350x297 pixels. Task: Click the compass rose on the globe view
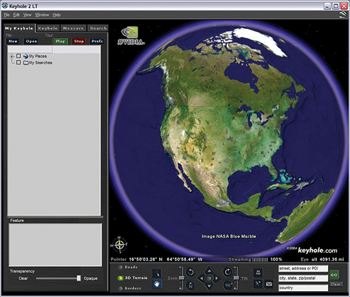119,245
